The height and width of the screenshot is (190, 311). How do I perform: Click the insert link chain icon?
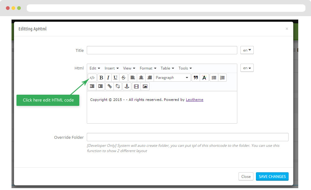click(x=109, y=86)
